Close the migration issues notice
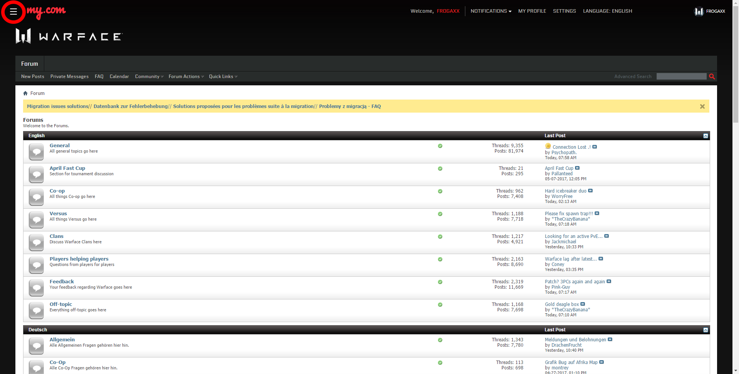The width and height of the screenshot is (739, 374). (702, 106)
